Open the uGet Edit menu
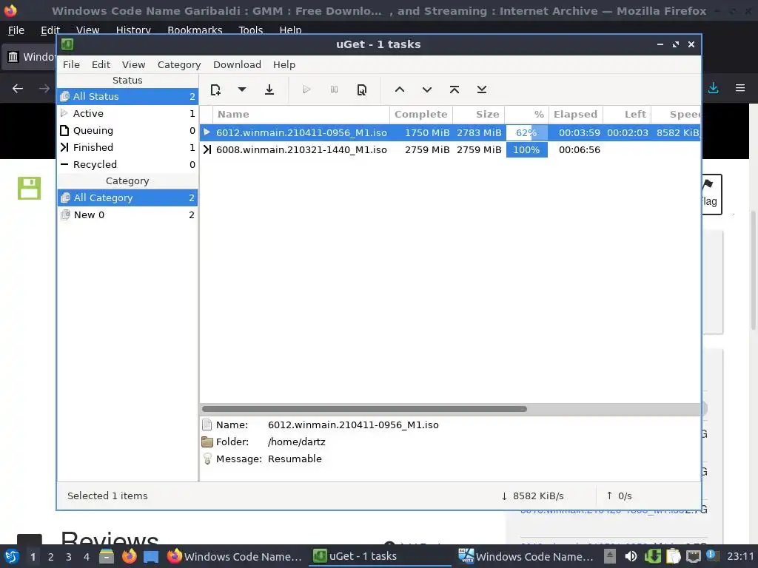The height and width of the screenshot is (568, 758). (101, 65)
